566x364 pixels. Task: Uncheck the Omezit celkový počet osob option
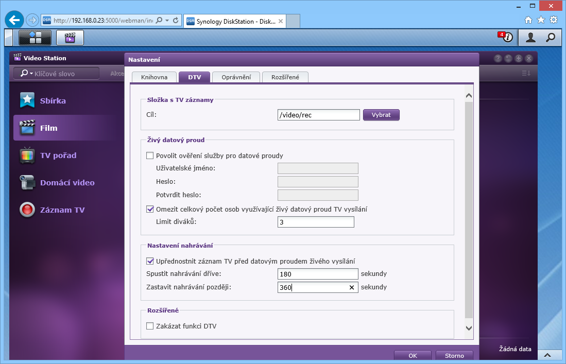pyautogui.click(x=150, y=209)
